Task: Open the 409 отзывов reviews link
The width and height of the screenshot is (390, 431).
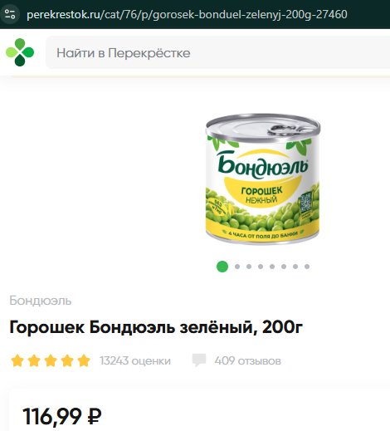Action: tap(248, 361)
